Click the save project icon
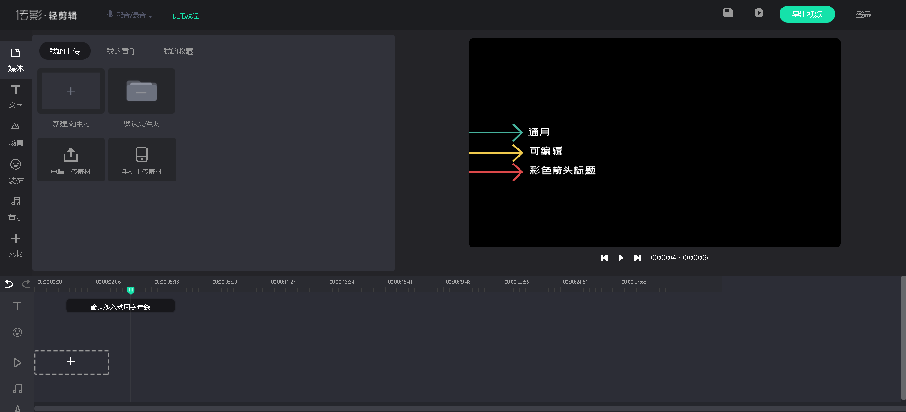 728,13
